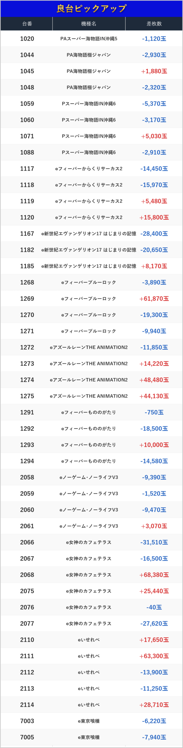Click the 台番 column header
This screenshot has width=183, height=748.
[27, 24]
